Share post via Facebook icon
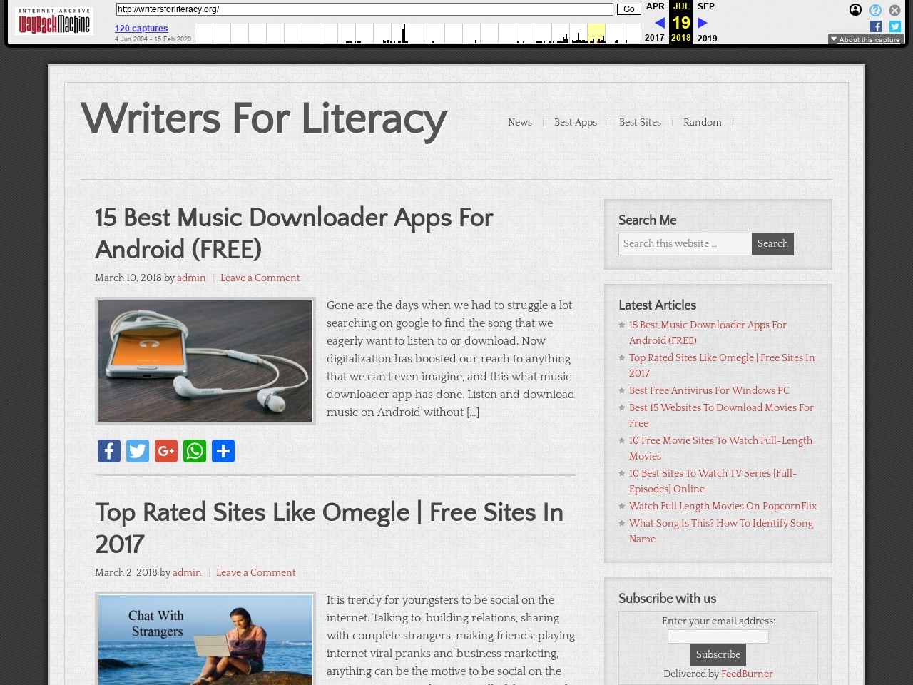The image size is (913, 685). [109, 451]
